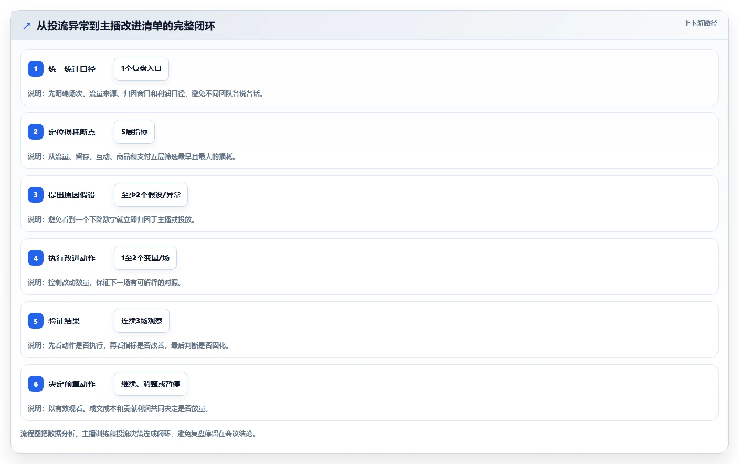Click the description starting 先明确场次、流量来源
Screen dimensions: 739x464
tap(146, 93)
